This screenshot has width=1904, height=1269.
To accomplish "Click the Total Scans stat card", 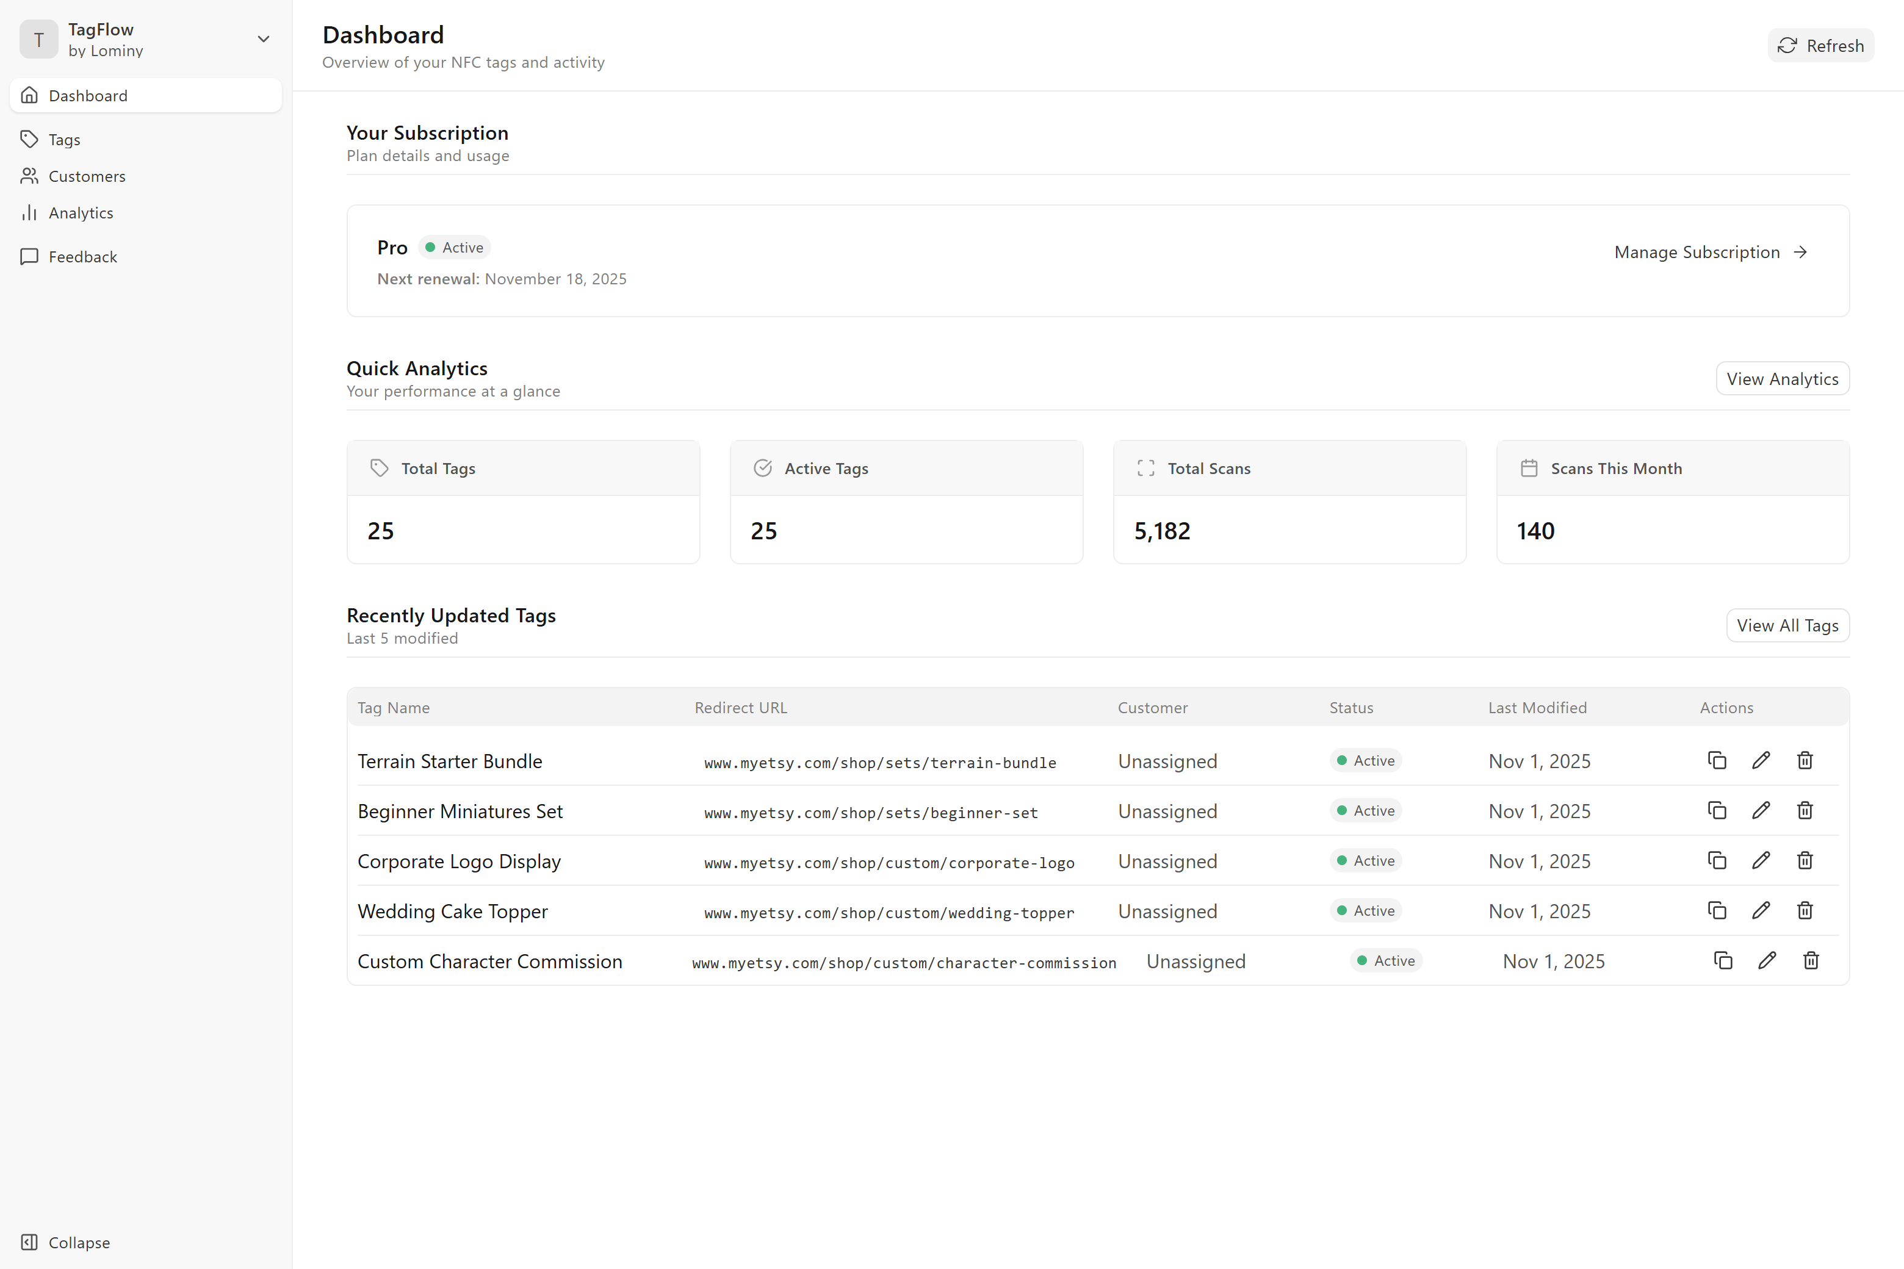I will [1289, 501].
